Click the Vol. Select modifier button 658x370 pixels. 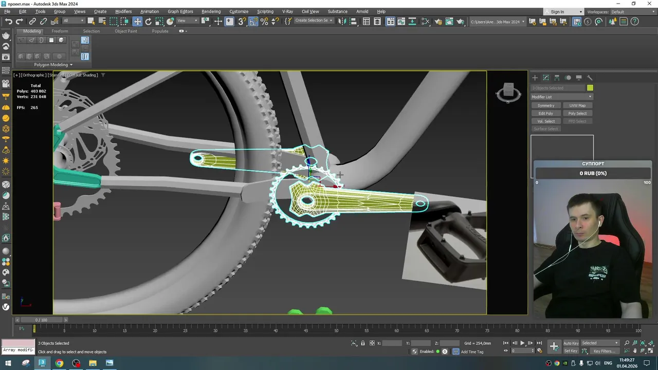546,121
